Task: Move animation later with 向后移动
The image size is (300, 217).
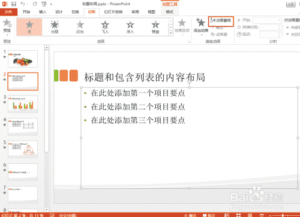Action: pyautogui.click(x=293, y=35)
